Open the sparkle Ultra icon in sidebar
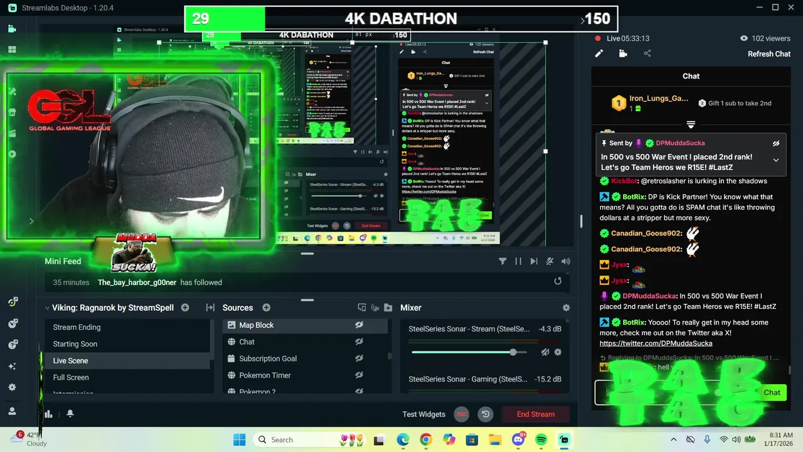Image resolution: width=803 pixels, height=452 pixels. [x=12, y=366]
